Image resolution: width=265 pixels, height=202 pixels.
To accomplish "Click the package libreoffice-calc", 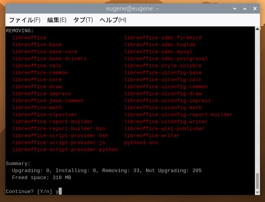I will (37, 66).
